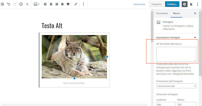The image size is (202, 106).
Task: Click the Dimensioni immagine label
Action: [167, 94]
